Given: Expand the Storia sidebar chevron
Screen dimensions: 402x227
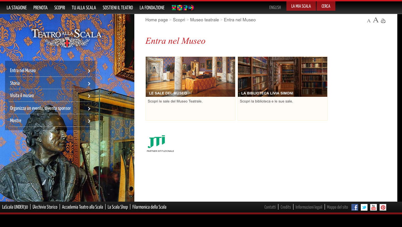Looking at the screenshot, I should (x=89, y=84).
